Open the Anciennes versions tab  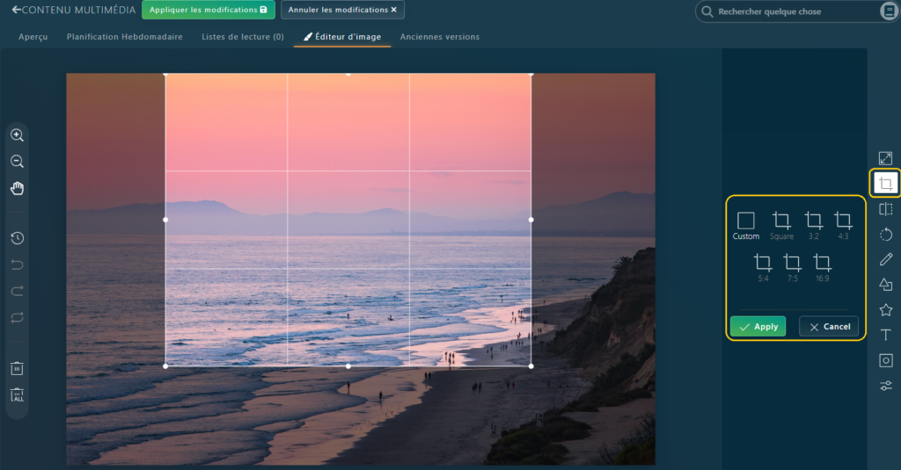[x=439, y=37]
